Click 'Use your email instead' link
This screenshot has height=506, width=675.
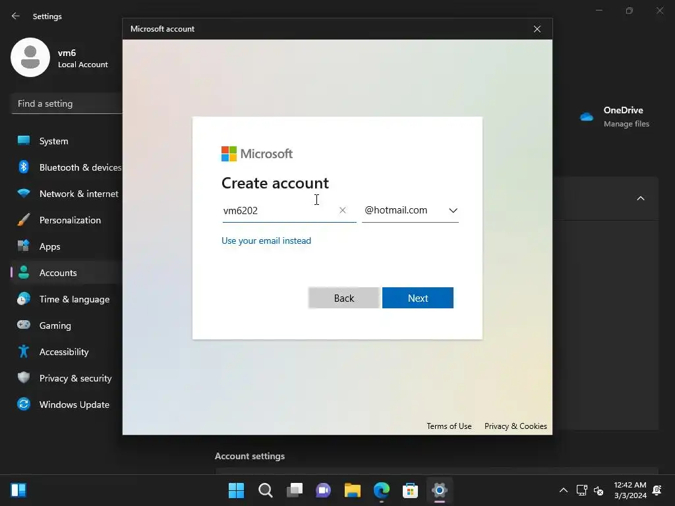point(266,240)
